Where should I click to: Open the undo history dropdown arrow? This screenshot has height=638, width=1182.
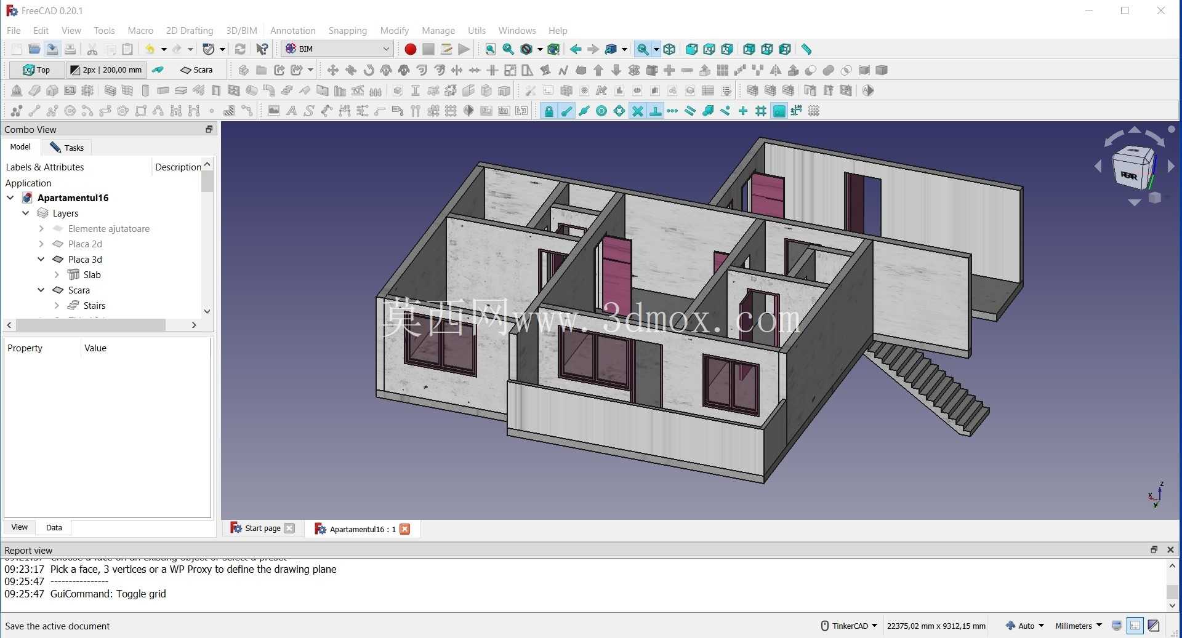[164, 49]
